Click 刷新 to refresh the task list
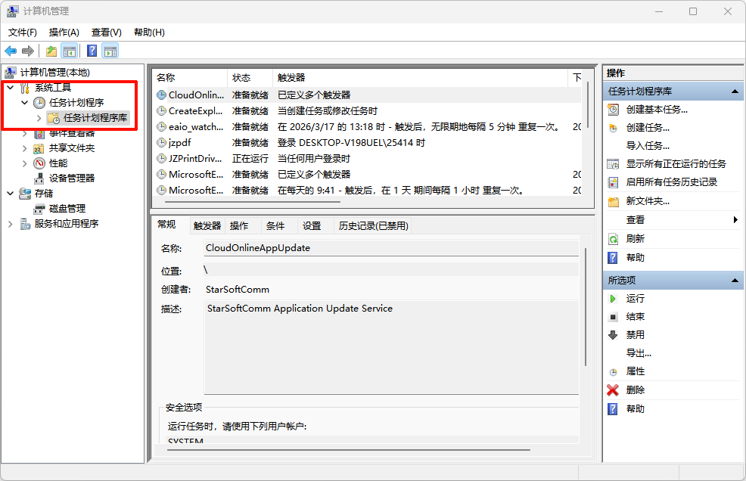Screen dimensions: 746x481 point(635,239)
